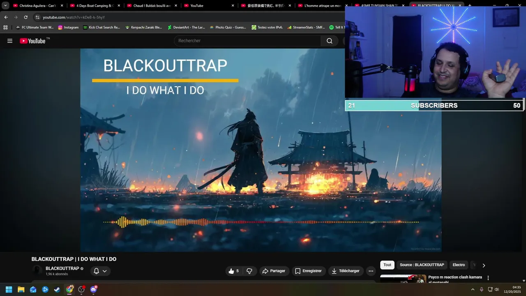Select the youtube.com address bar URL
526x296 pixels.
[x=74, y=17]
